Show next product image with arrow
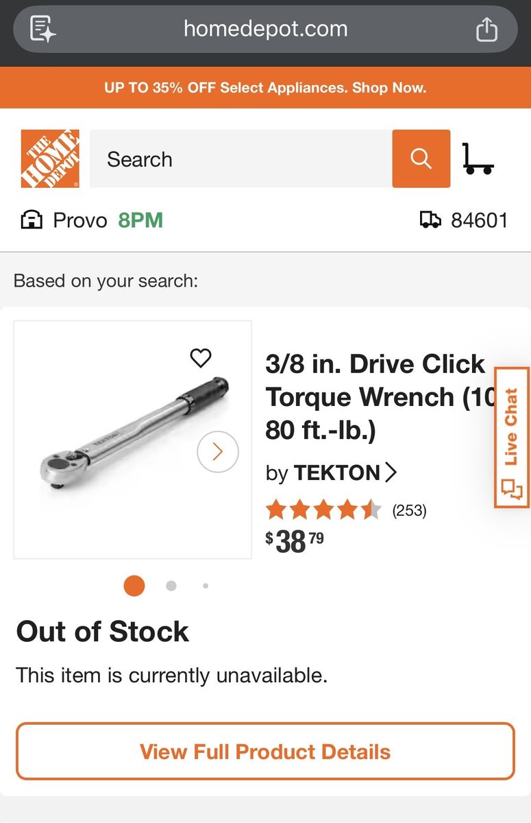The height and width of the screenshot is (823, 531). click(217, 451)
